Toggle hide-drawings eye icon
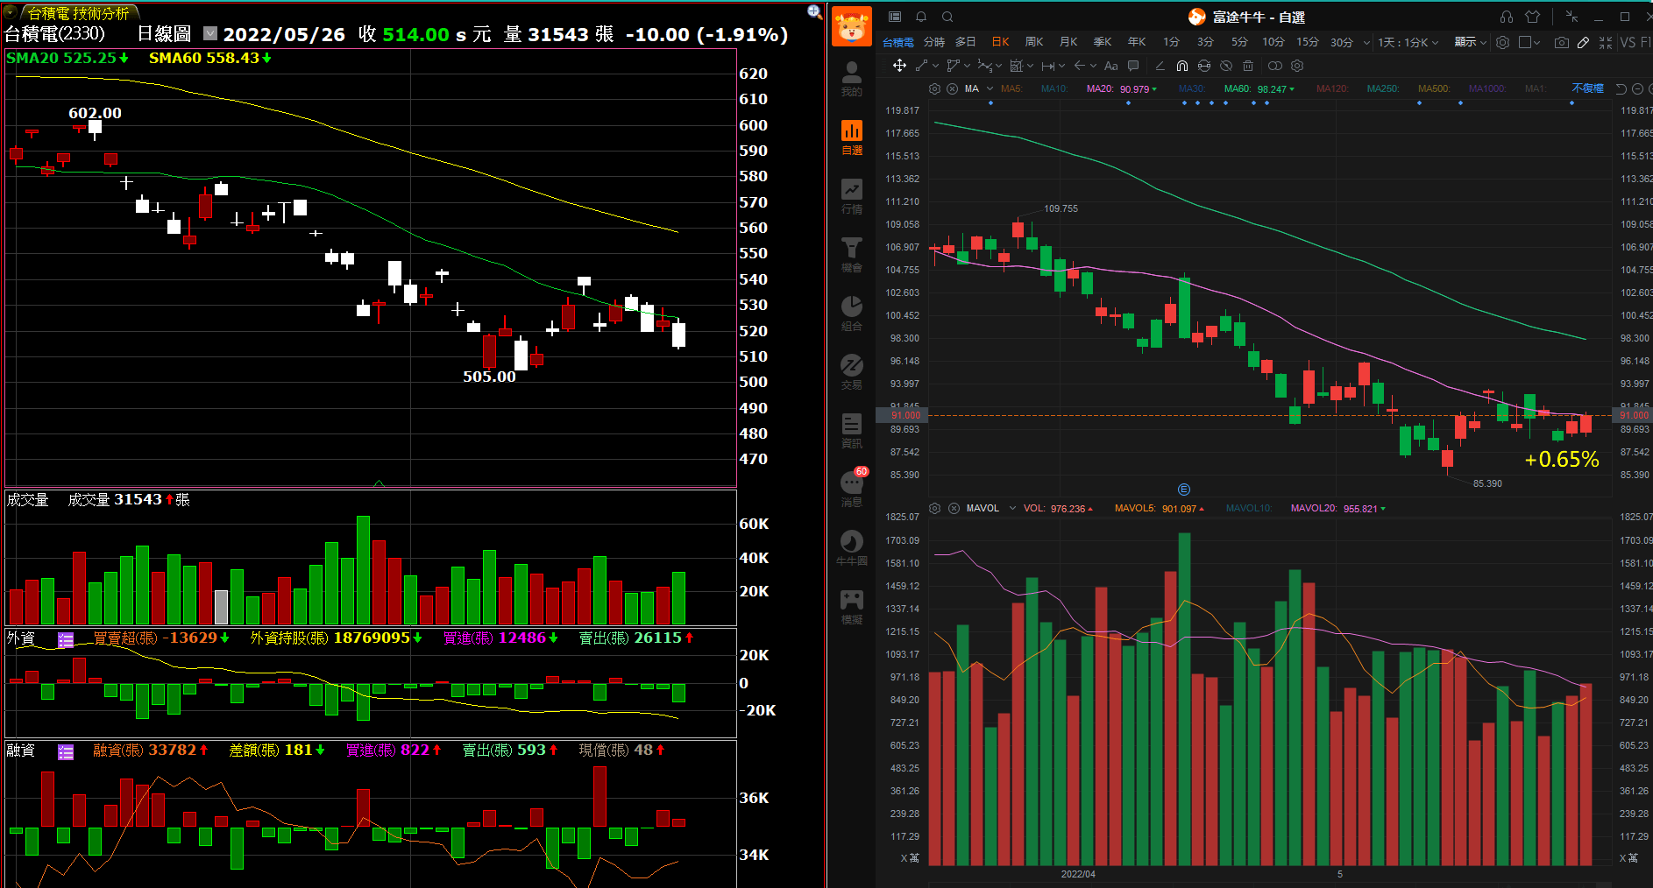Viewport: 1653px width, 888px height. coord(1226,66)
